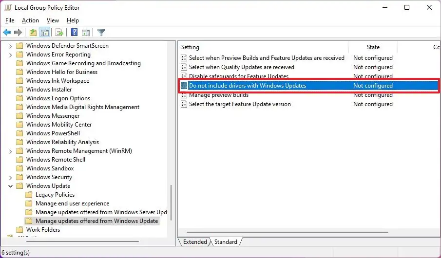Maximize the Local Group Policy Editor window

[x=407, y=8]
